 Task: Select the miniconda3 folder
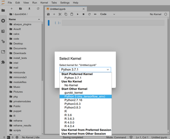(24, 77)
